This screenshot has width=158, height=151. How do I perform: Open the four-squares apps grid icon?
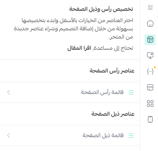tap(150, 104)
